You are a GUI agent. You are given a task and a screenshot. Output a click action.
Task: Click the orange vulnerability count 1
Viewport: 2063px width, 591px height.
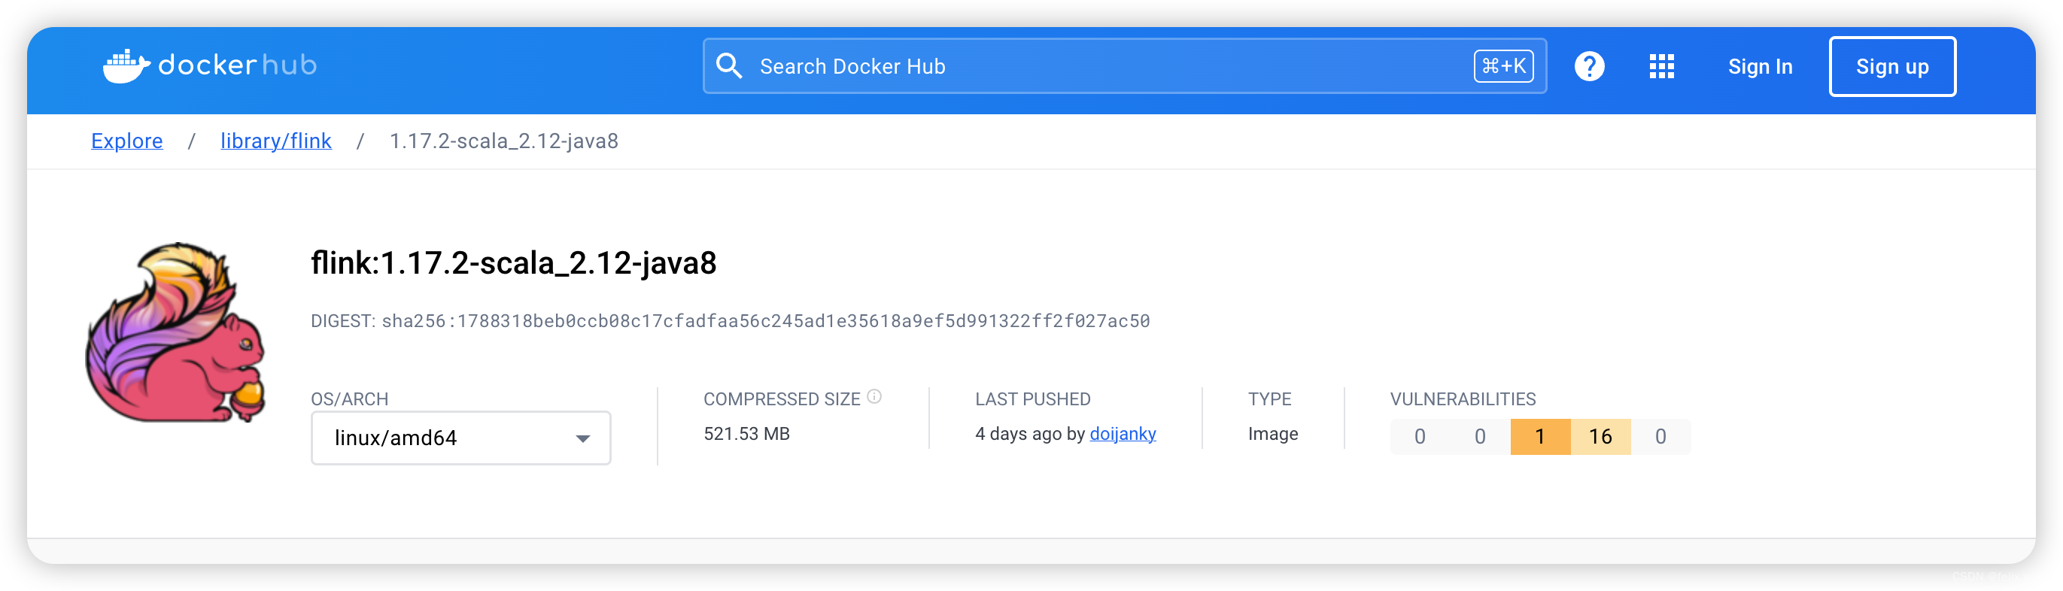[1539, 436]
